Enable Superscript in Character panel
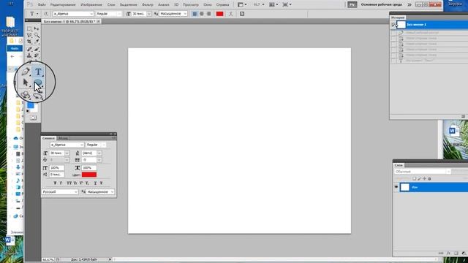This screenshot has height=263, width=468. 81,183
